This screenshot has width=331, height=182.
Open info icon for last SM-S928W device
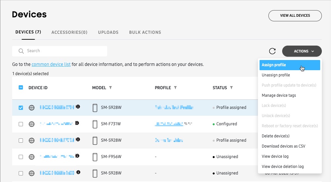(x=78, y=172)
